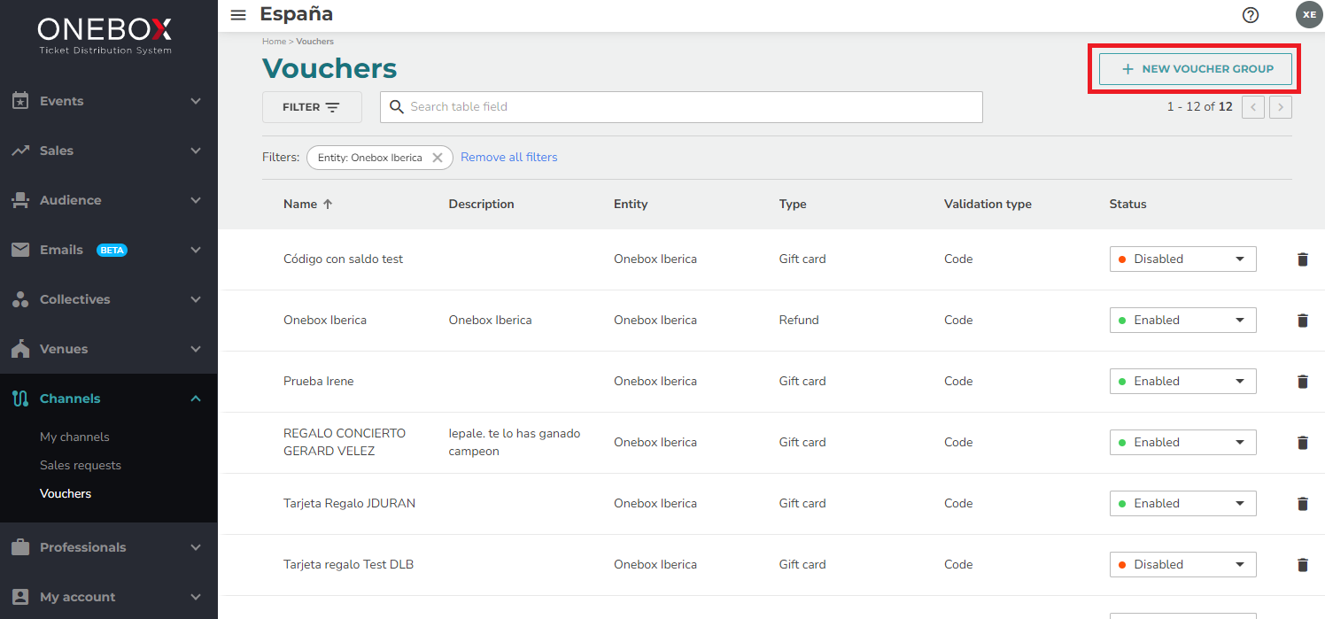The height and width of the screenshot is (619, 1325).
Task: Click the Emails envelope icon
Action: (20, 250)
